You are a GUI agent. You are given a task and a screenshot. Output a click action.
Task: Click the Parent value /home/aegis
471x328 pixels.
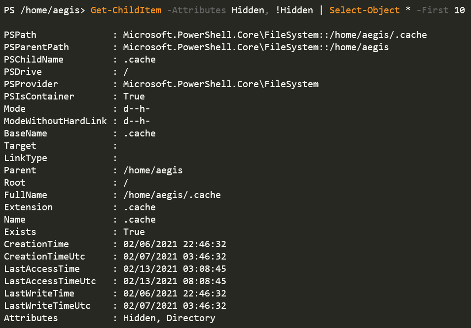(153, 170)
